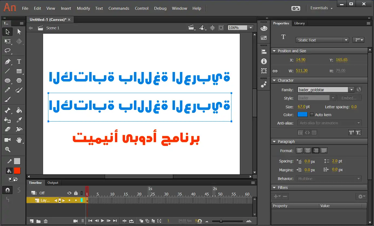The height and width of the screenshot is (226, 374).
Task: Select the Ink Bottle tool
Action: tap(8, 120)
